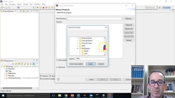Open the Search menu
Image resolution: width=175 pixels, height=98 pixels.
click(19, 4)
